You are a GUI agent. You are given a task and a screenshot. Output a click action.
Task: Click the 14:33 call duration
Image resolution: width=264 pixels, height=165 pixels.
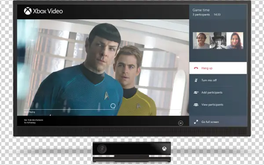(217, 14)
